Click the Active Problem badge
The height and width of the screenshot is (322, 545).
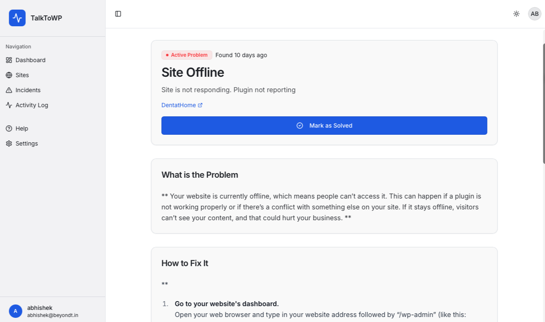click(187, 55)
